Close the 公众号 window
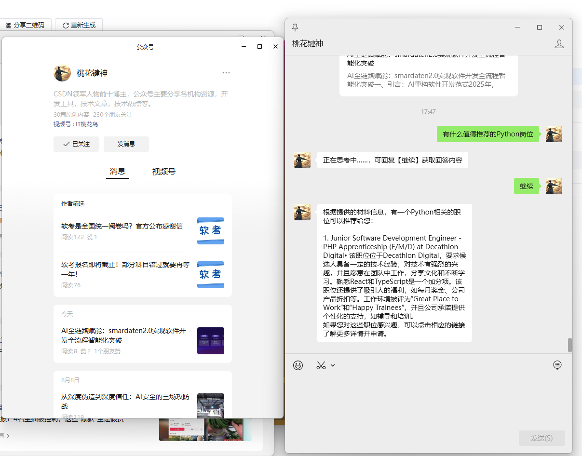 275,47
